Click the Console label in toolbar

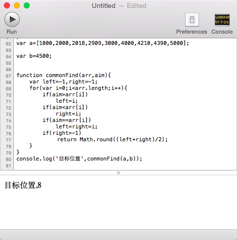point(222,32)
